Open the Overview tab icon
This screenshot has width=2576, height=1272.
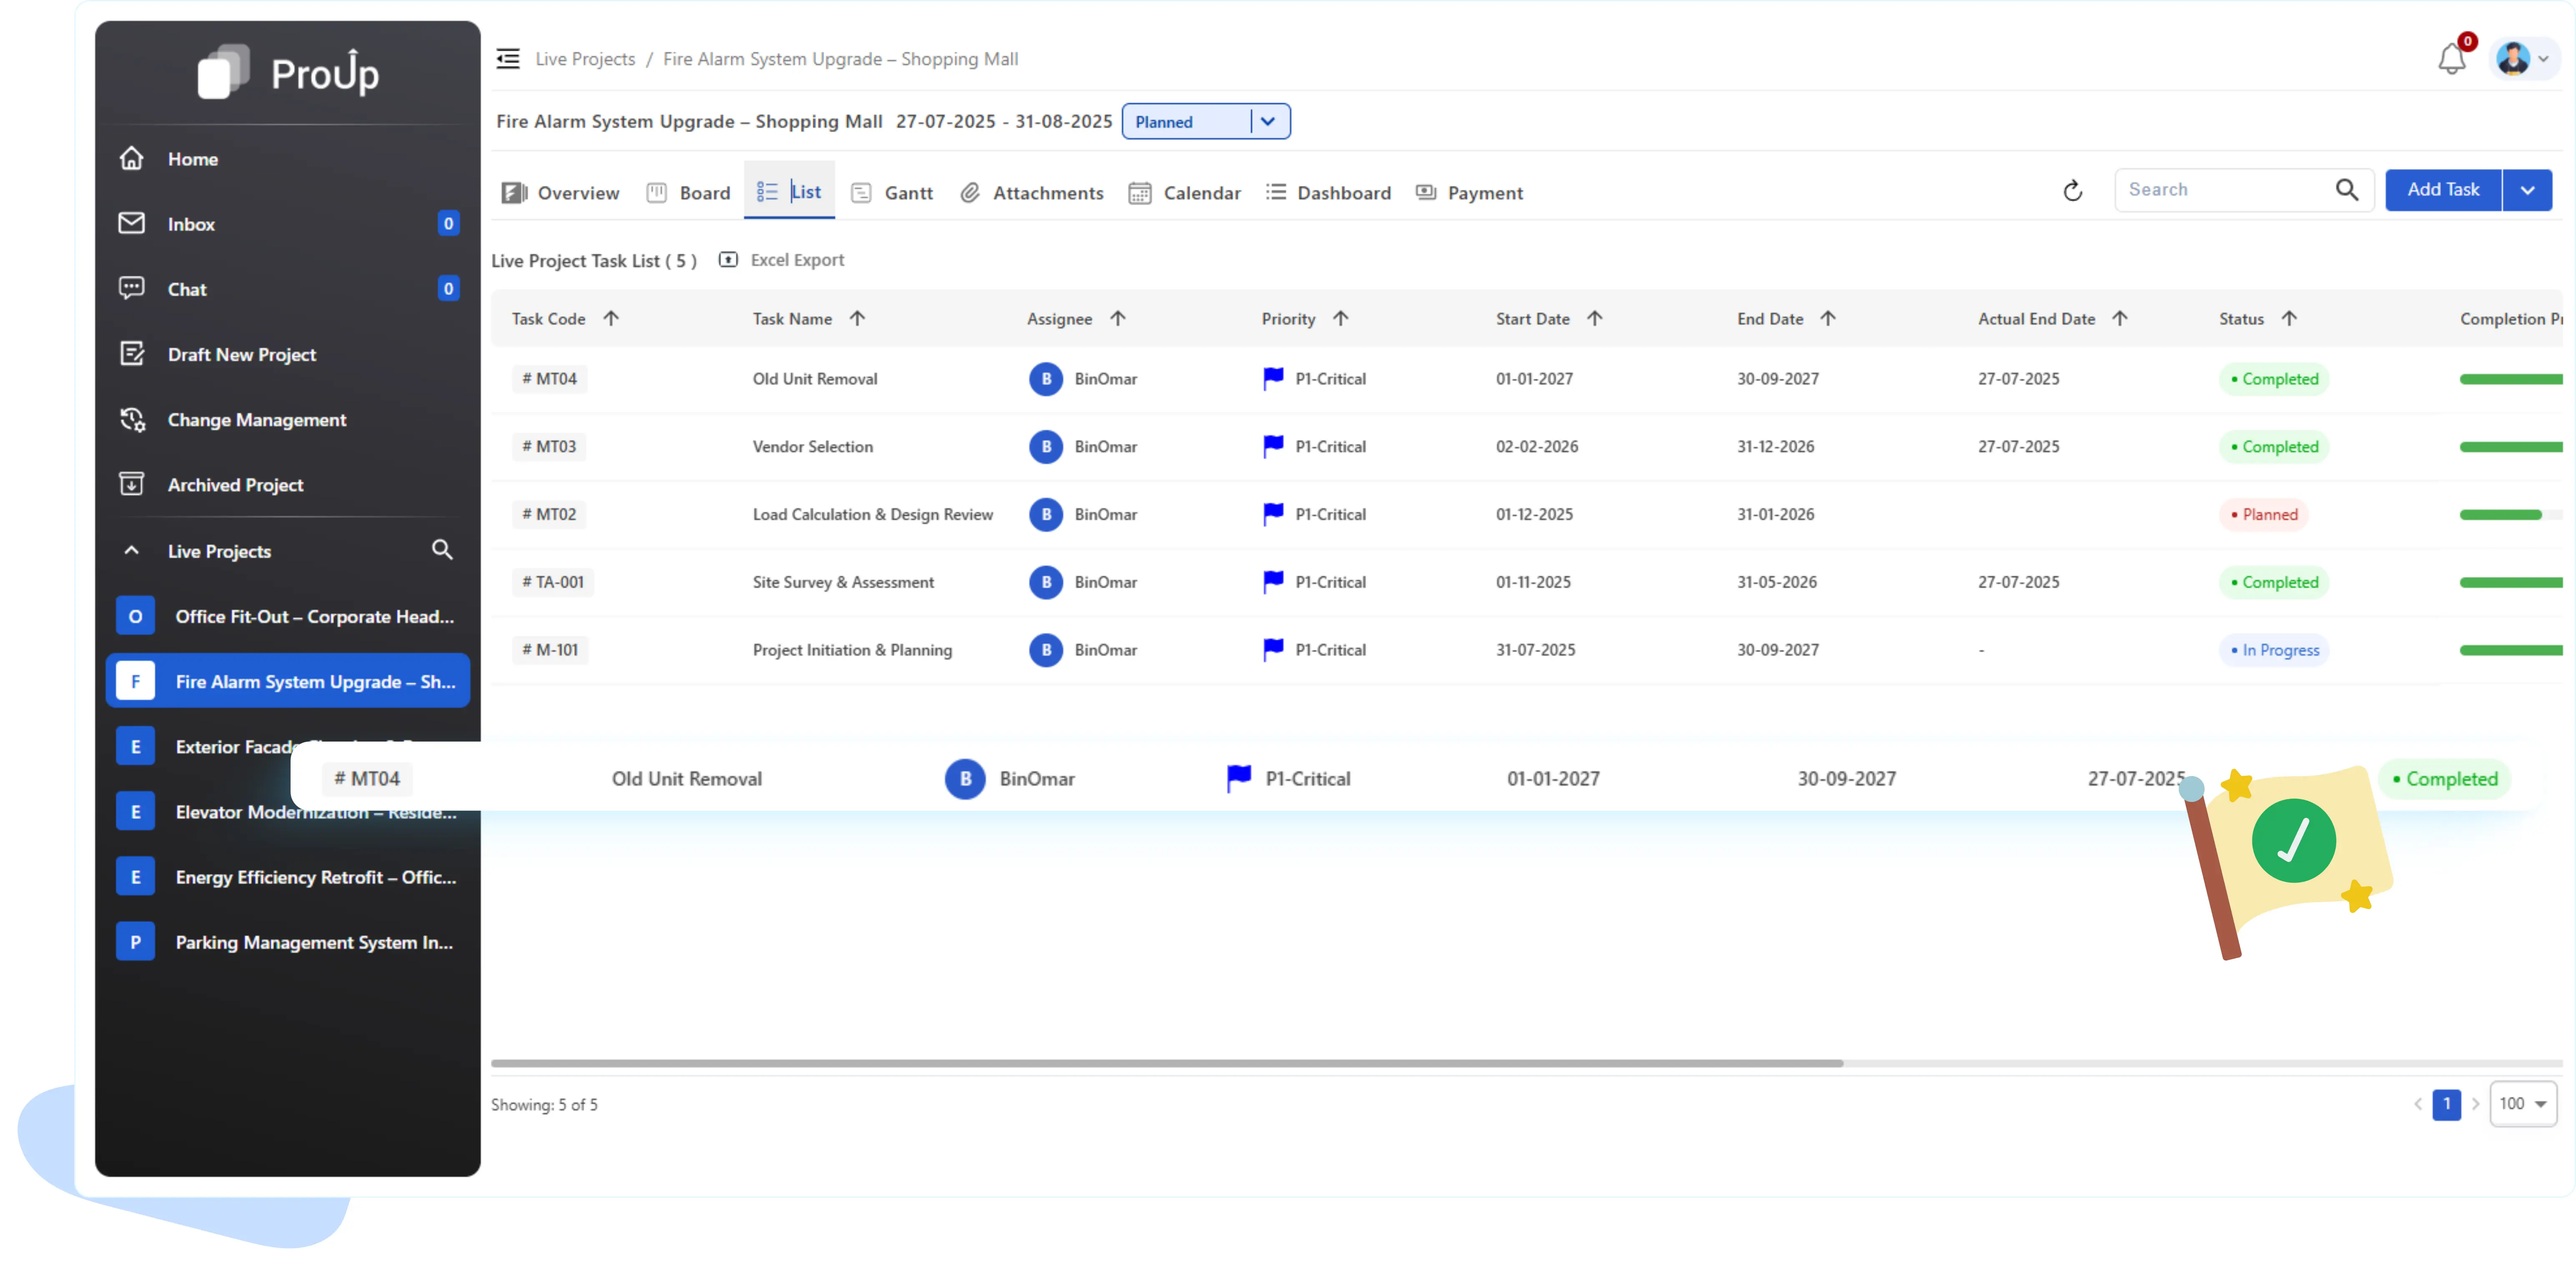513,192
